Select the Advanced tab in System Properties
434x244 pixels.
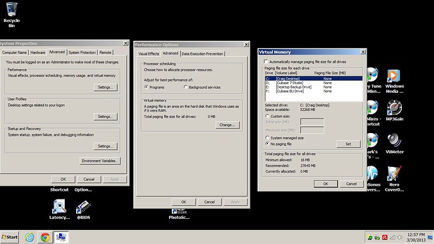pos(57,52)
